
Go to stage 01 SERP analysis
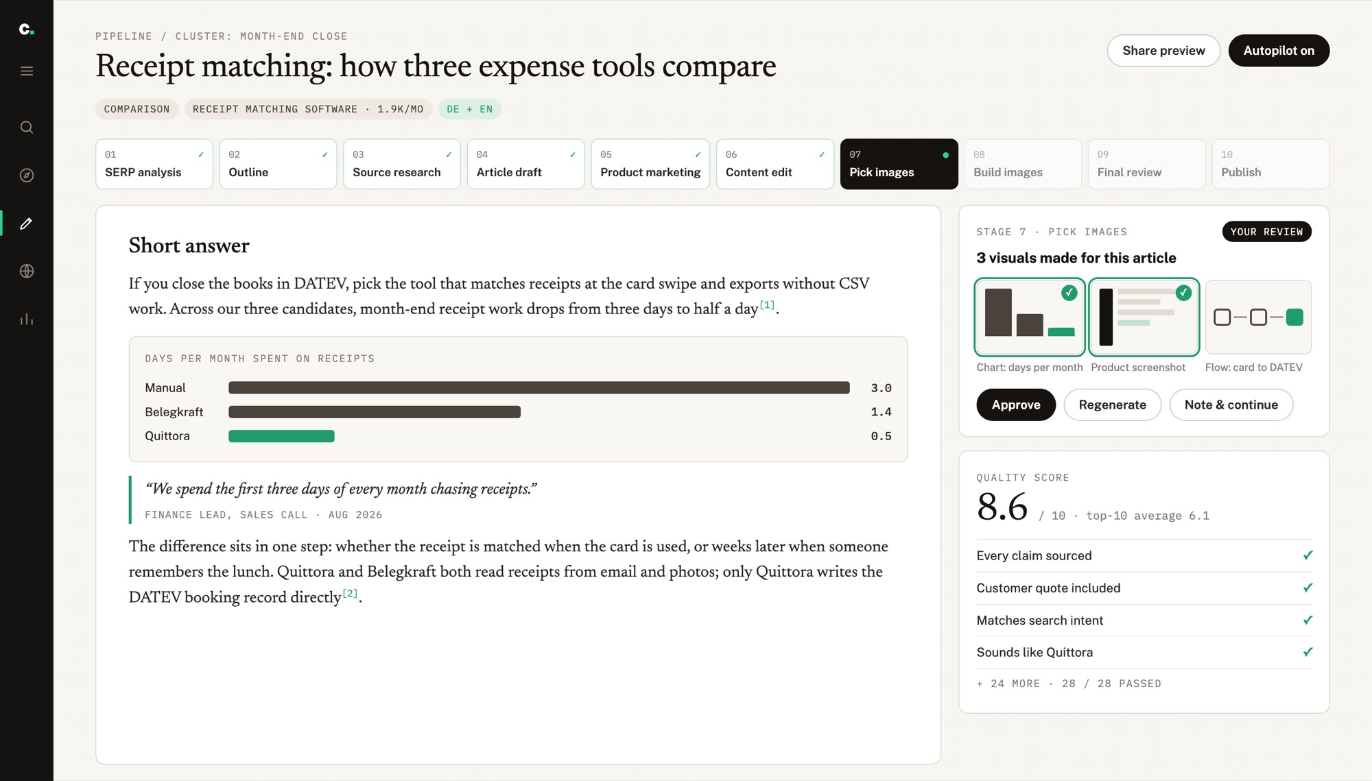tap(154, 165)
